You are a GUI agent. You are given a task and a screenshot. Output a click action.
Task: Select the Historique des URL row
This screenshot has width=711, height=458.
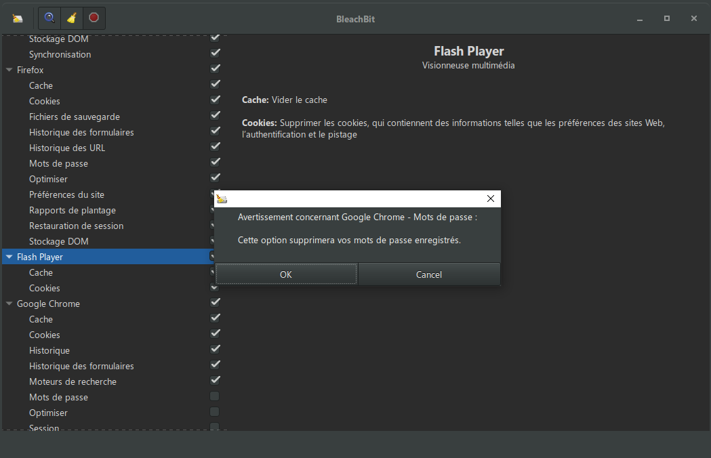tap(67, 148)
